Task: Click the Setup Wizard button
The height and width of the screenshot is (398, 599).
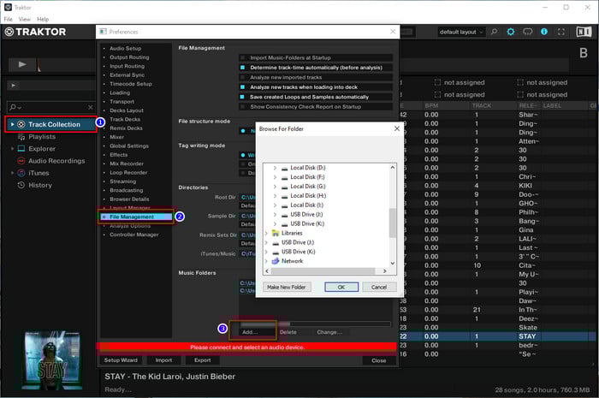Action: coord(121,360)
